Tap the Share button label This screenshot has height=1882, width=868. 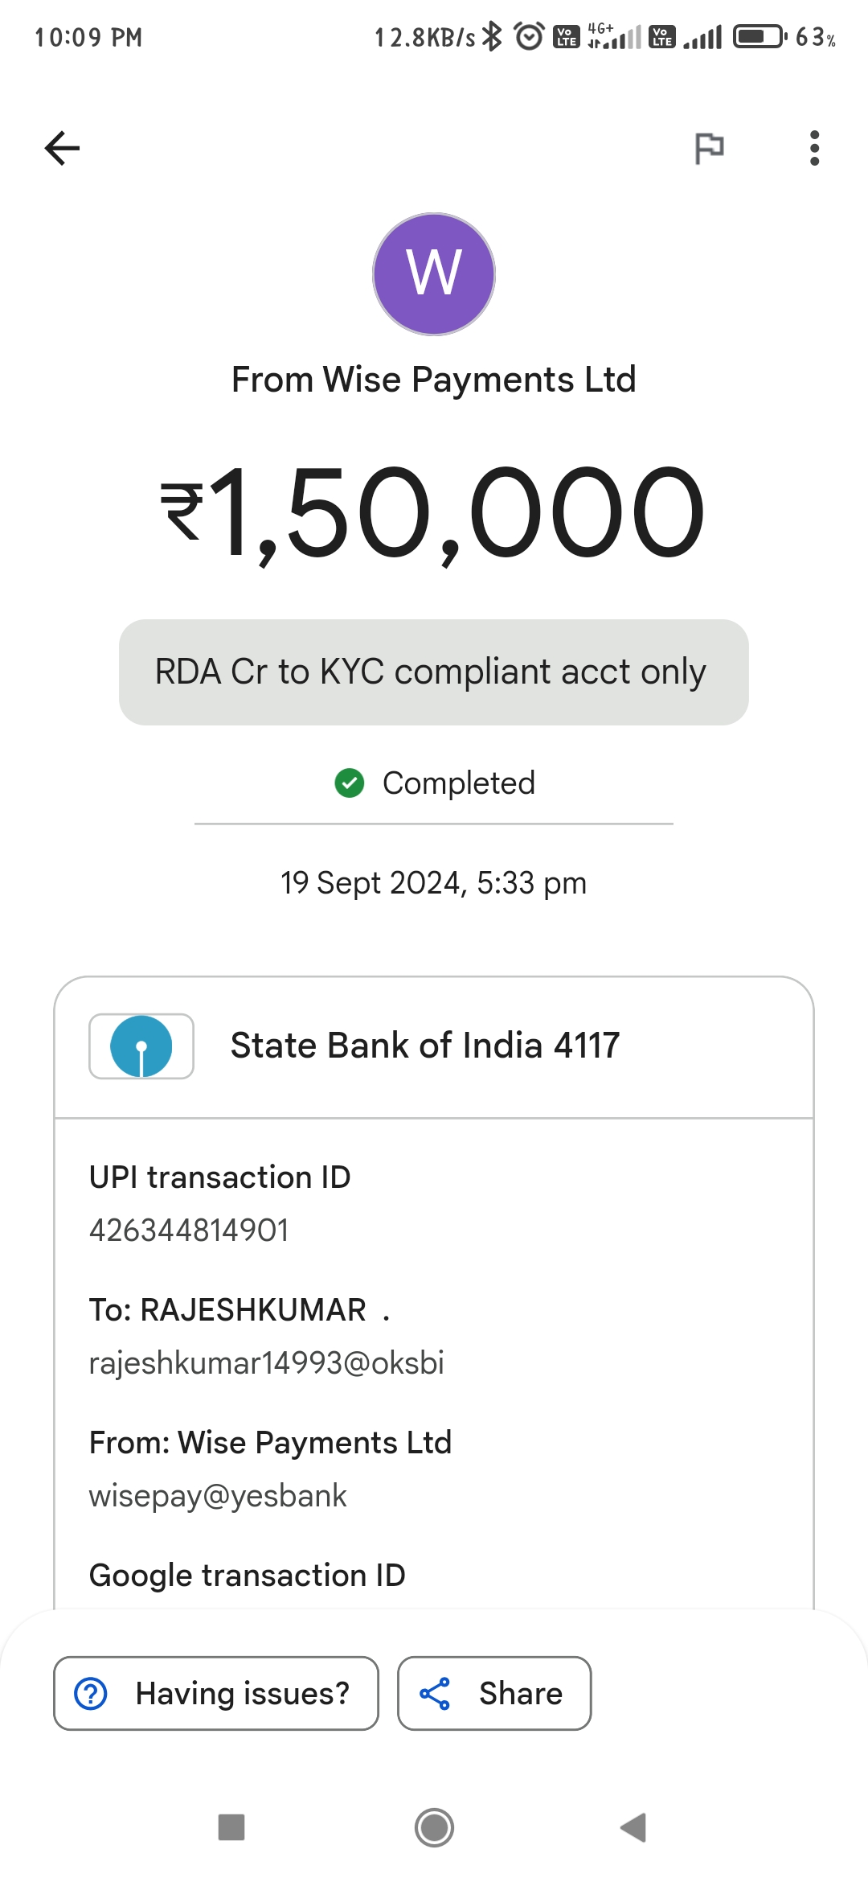pyautogui.click(x=521, y=1693)
